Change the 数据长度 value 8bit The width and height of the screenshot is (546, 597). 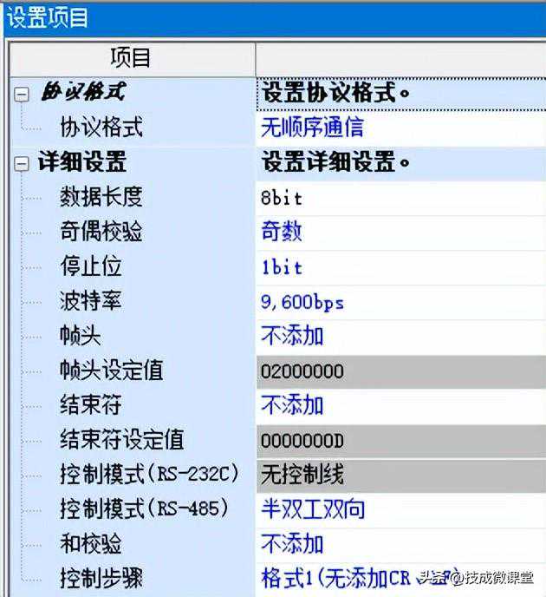pos(282,198)
